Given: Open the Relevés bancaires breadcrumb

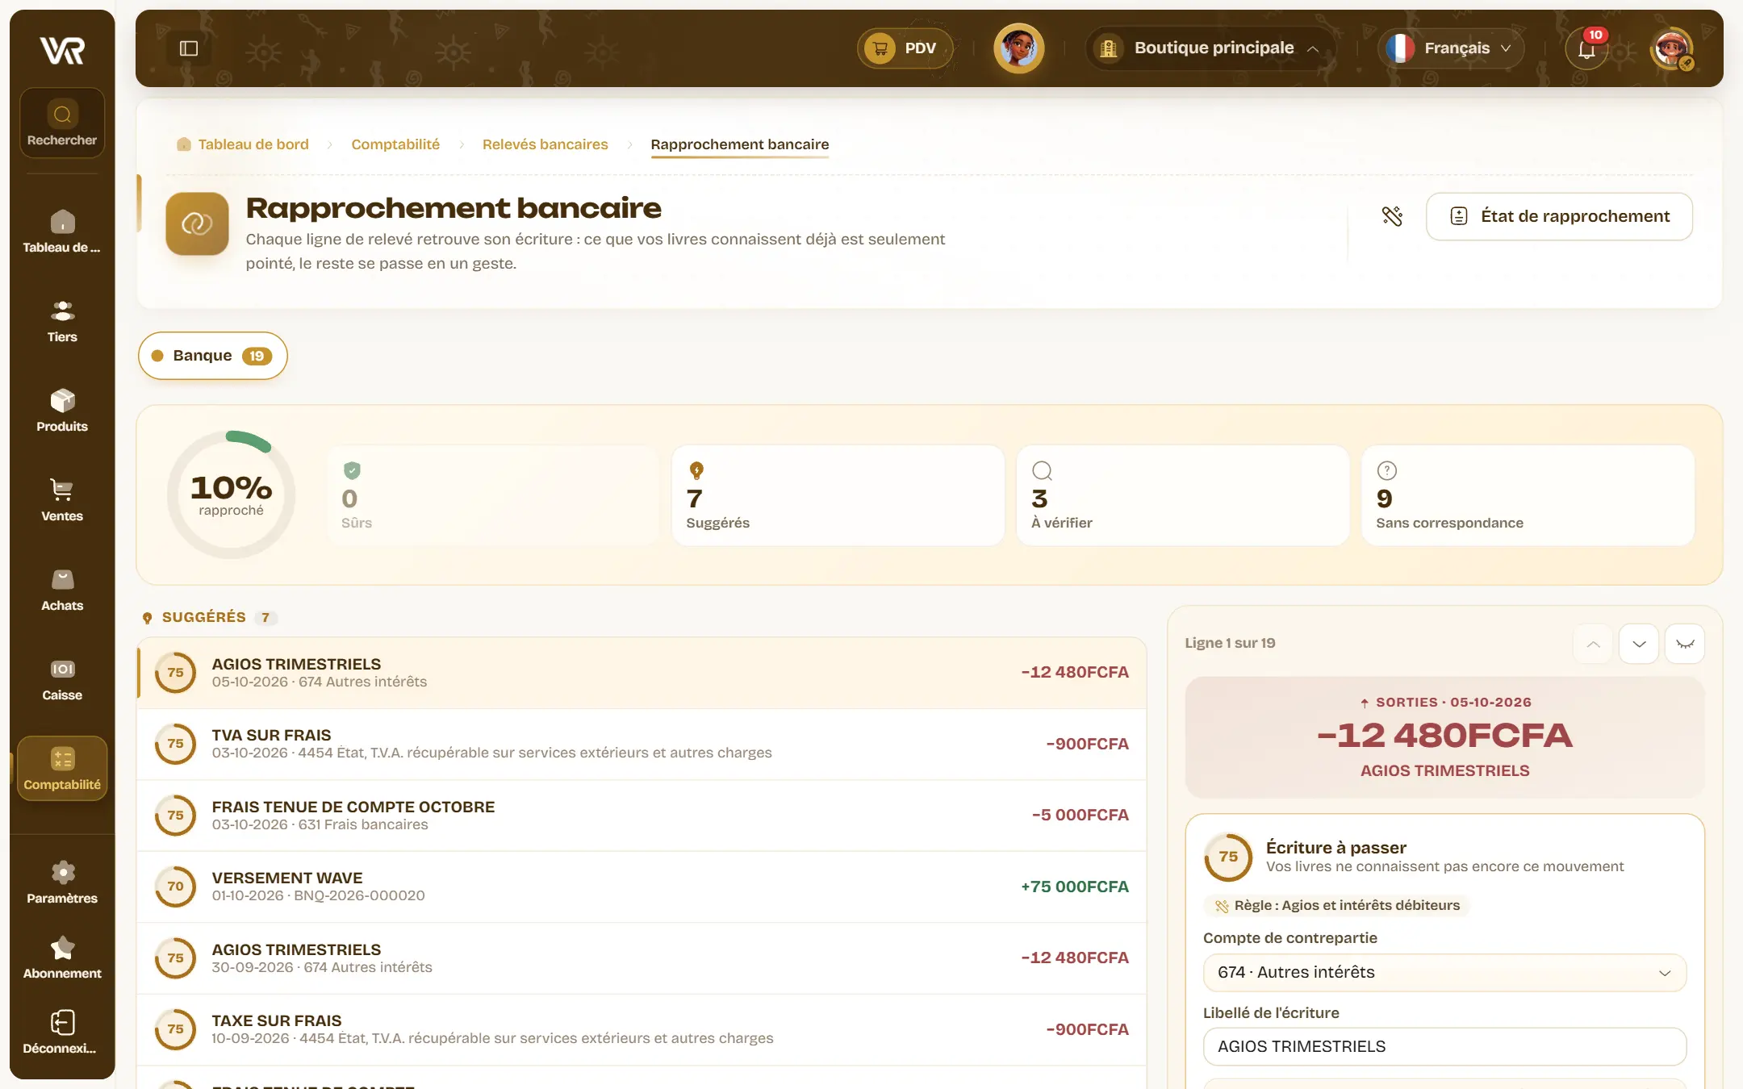Looking at the screenshot, I should click(x=545, y=144).
